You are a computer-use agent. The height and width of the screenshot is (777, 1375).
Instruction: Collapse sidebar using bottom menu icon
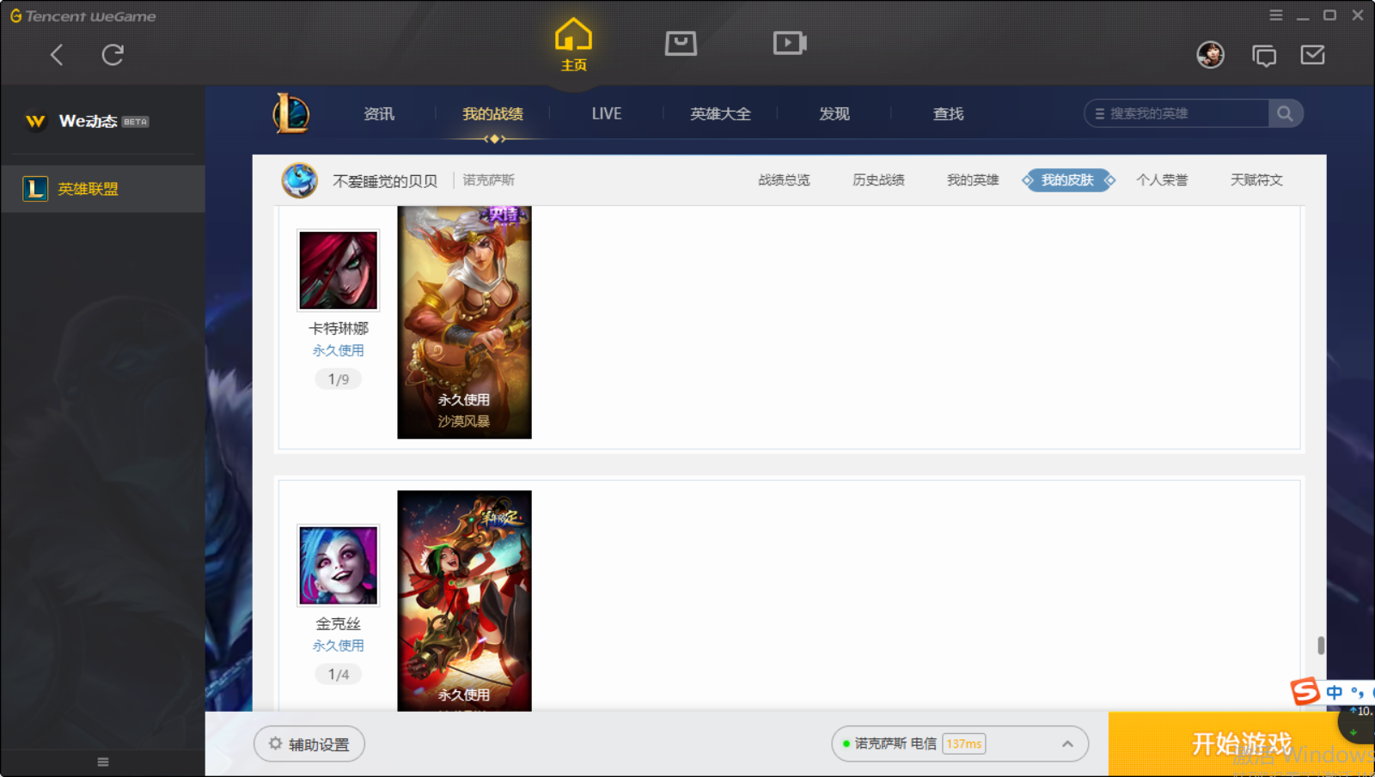pos(103,762)
